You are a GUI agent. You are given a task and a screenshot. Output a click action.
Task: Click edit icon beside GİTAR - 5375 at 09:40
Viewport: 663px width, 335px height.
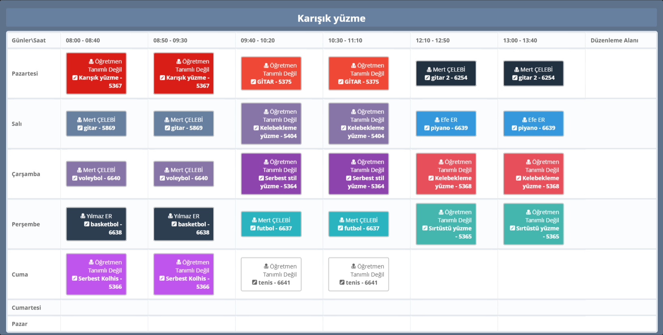(x=253, y=82)
